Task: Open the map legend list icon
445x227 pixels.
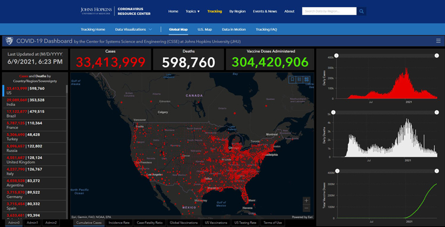Action: pyautogui.click(x=300, y=80)
